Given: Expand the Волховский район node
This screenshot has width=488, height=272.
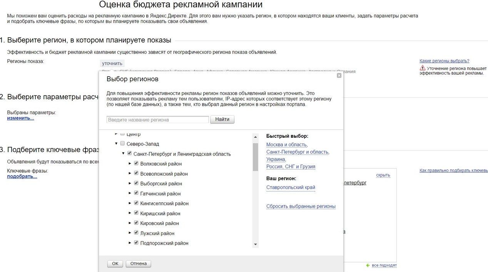Looking at the screenshot, I should pos(130,164).
